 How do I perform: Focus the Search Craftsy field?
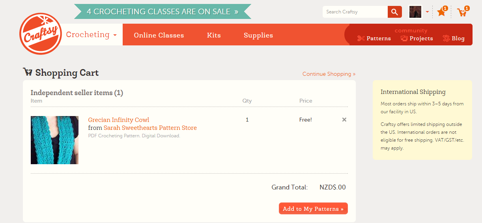(355, 12)
